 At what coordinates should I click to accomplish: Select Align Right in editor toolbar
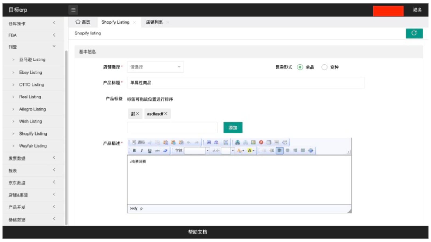[295, 151]
